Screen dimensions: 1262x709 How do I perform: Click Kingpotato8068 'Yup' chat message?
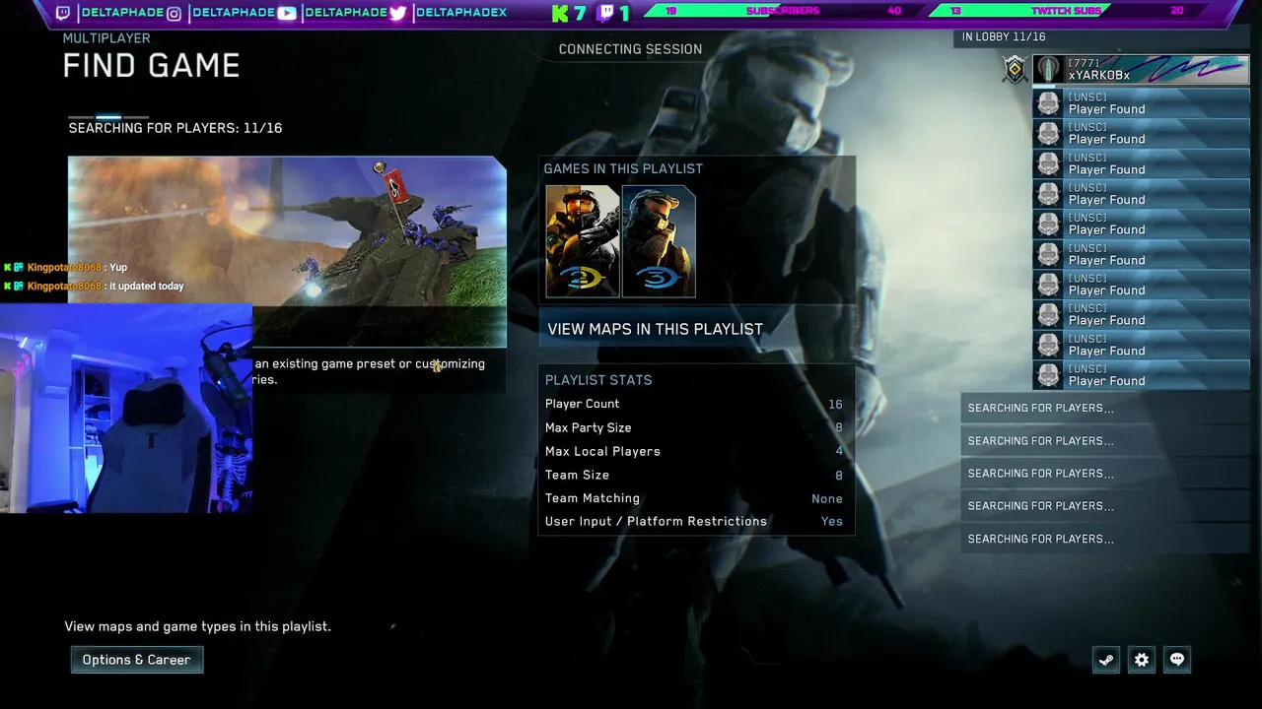pyautogui.click(x=65, y=268)
